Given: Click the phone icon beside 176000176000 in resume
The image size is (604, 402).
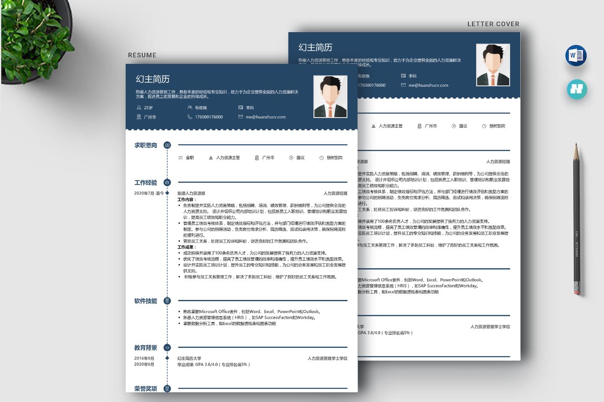Looking at the screenshot, I should 190,117.
